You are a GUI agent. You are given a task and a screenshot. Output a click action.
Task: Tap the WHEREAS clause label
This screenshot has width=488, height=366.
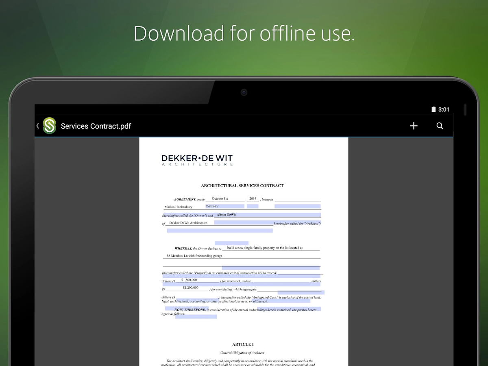pos(183,248)
